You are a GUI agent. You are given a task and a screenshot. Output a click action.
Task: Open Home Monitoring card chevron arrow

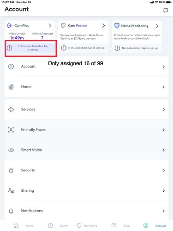(x=157, y=26)
